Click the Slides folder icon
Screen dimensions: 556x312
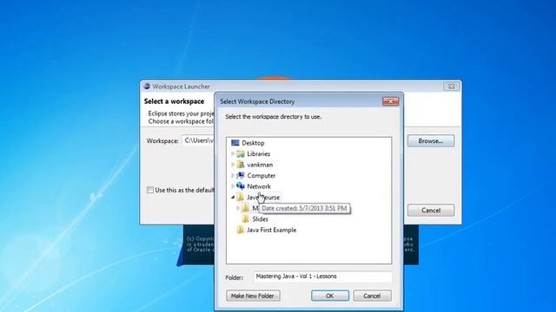pyautogui.click(x=245, y=219)
